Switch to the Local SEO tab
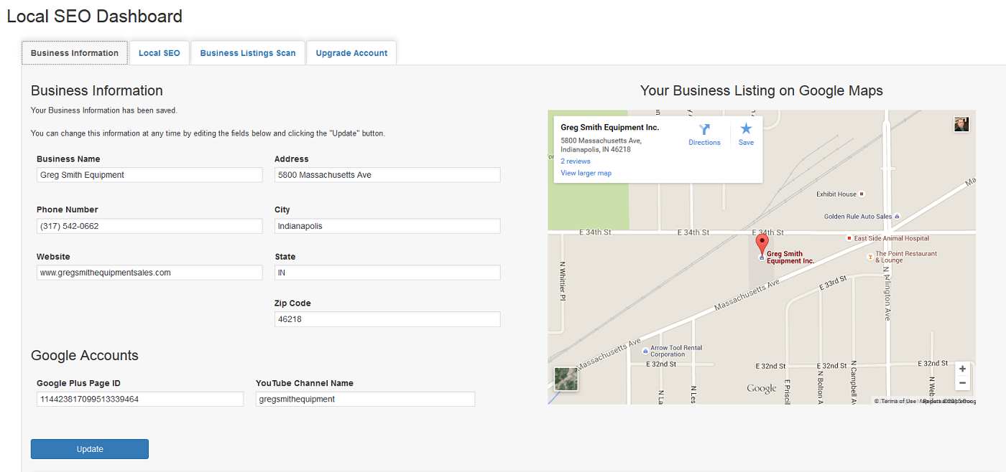The height and width of the screenshot is (472, 1006). [160, 53]
